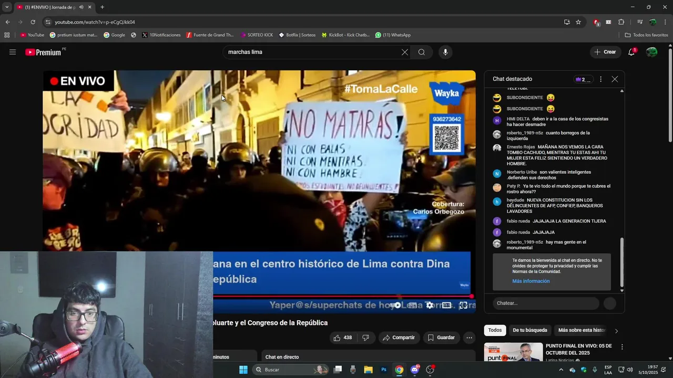The height and width of the screenshot is (378, 673).
Task: Open chat members badge with count 2
Action: pyautogui.click(x=584, y=79)
